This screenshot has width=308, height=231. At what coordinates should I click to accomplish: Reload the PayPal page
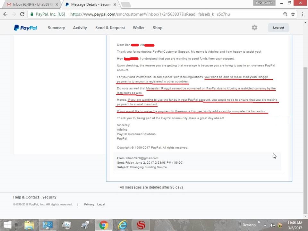coord(22,14)
